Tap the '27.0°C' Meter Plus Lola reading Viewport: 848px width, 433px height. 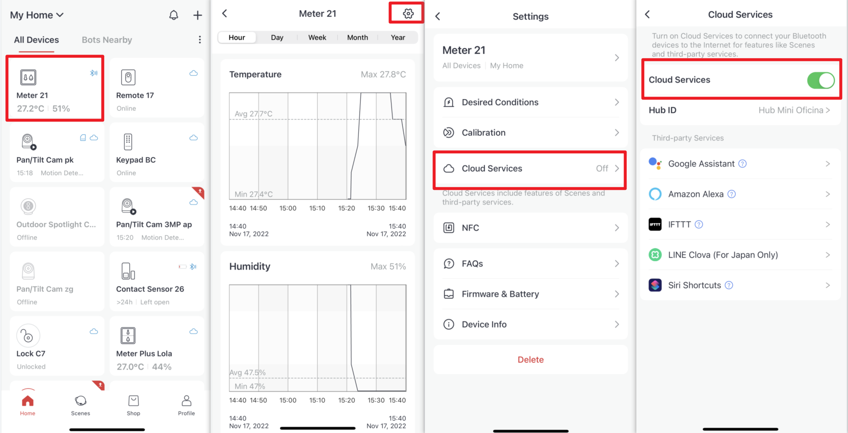130,367
